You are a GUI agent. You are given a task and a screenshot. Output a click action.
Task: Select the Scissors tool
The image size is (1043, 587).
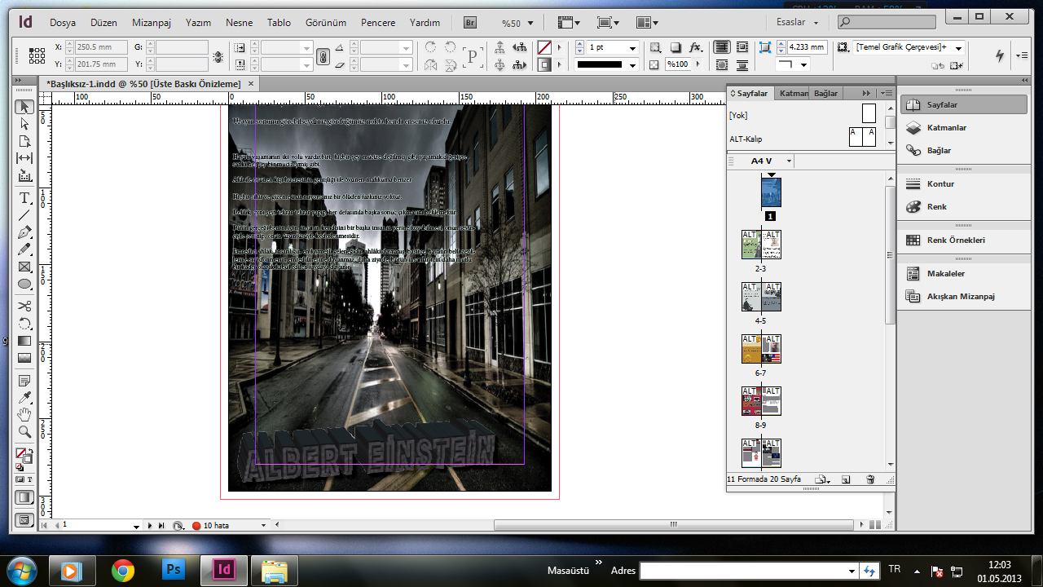click(24, 307)
